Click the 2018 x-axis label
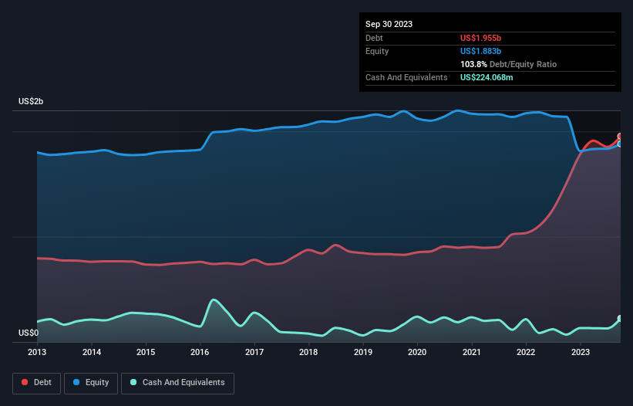Image resolution: width=633 pixels, height=406 pixels. (308, 352)
